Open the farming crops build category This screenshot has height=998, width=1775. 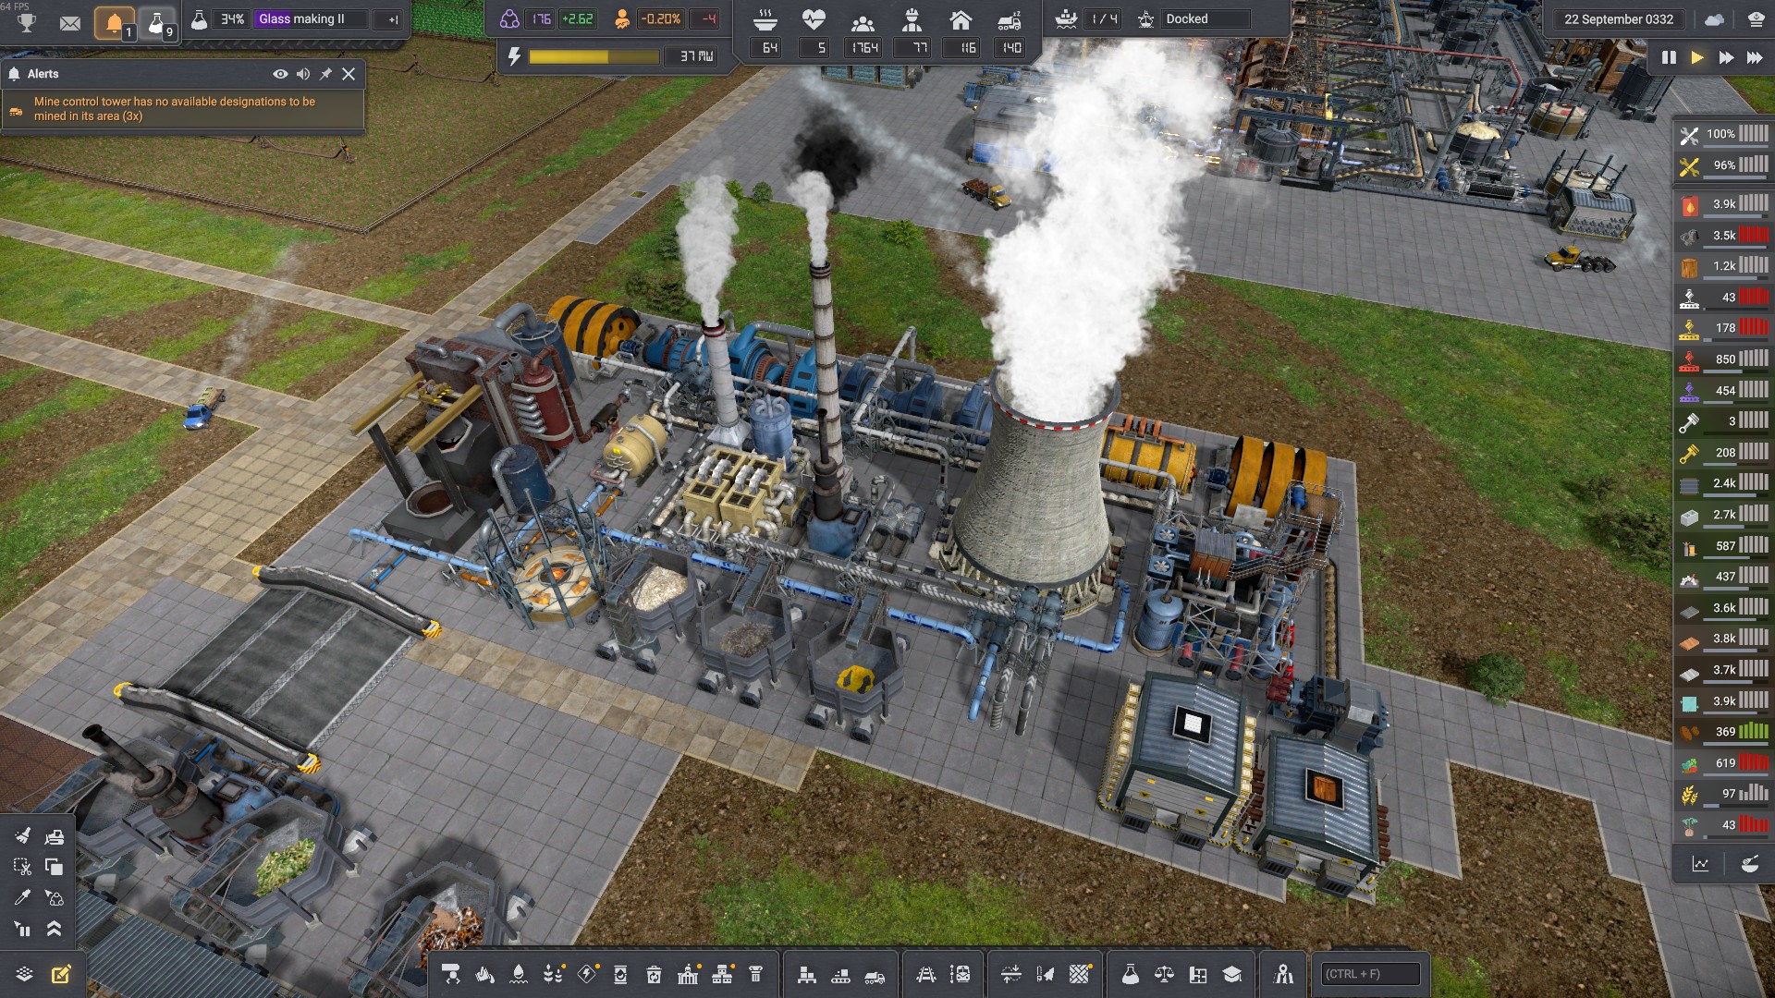[553, 974]
